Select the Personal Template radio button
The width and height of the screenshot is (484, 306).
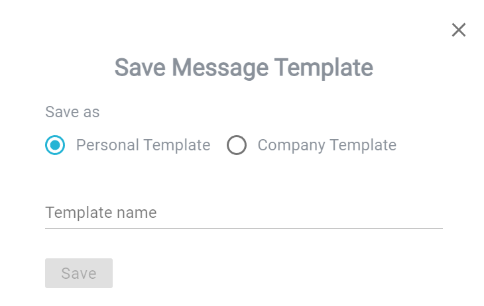point(55,145)
